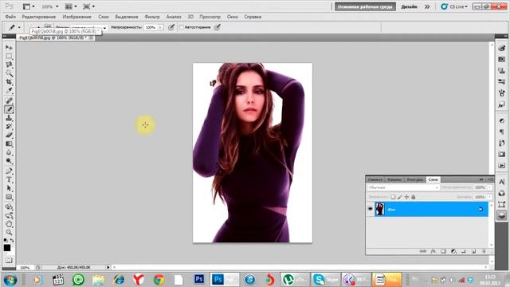The width and height of the screenshot is (510, 287).
Task: Select the active Pencil tool in toolbox
Action: point(9,110)
